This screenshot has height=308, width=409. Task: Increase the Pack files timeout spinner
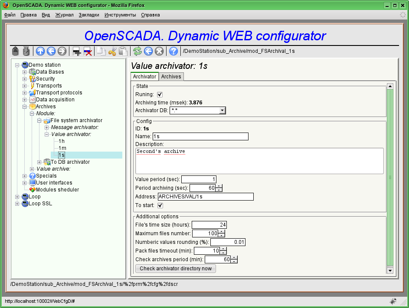[223, 249]
